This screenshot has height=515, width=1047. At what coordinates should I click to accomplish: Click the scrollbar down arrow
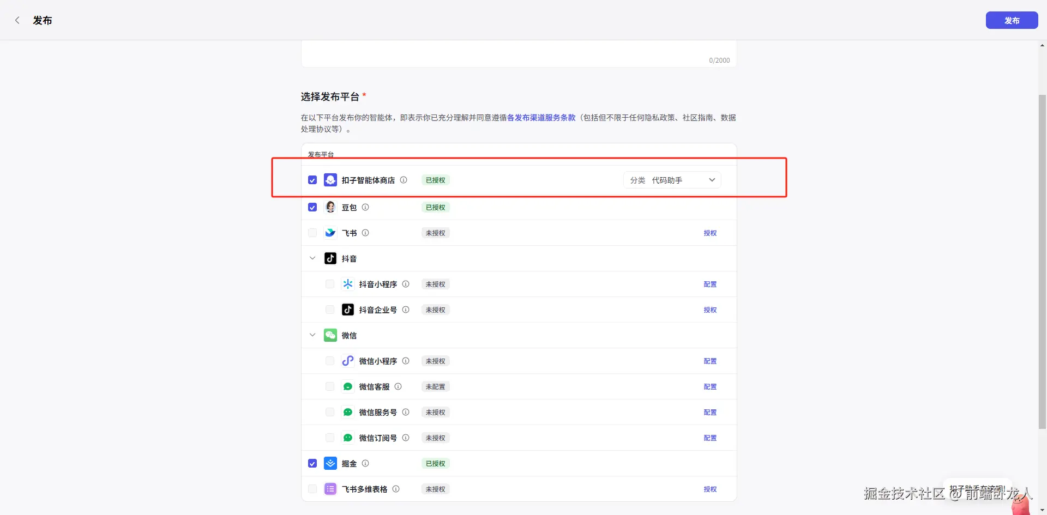pos(1042,511)
